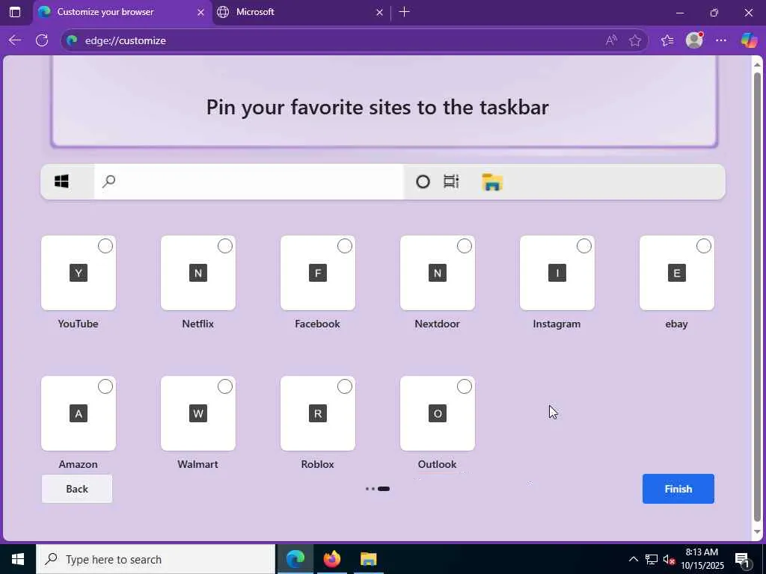Screen dimensions: 766x574
Task: Select the Roblox radio button
Action: [x=345, y=386]
